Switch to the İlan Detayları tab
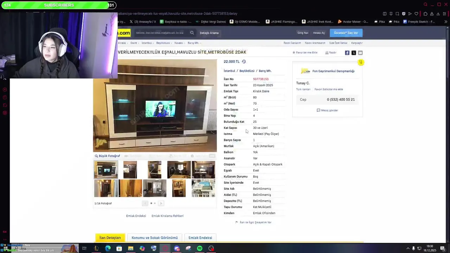 pos(110,238)
